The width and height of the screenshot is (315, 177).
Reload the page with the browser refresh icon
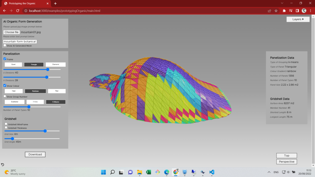[18, 11]
